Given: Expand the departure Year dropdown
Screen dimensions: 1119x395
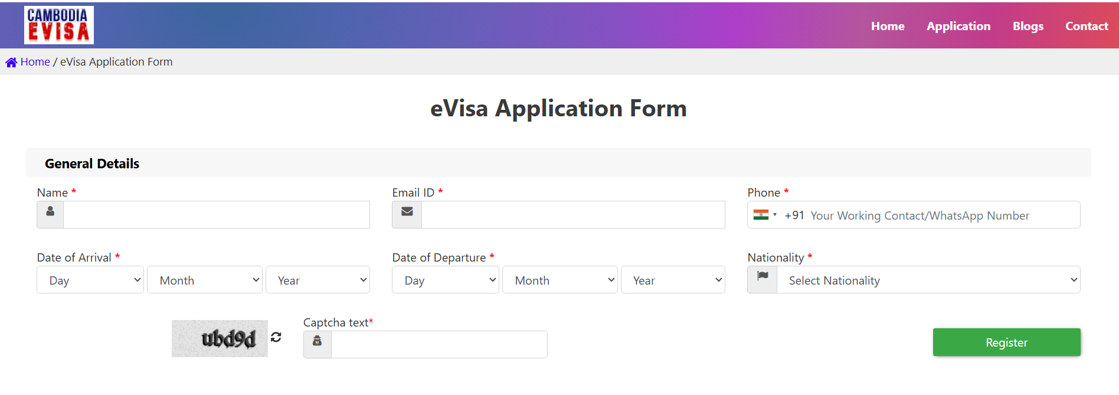Looking at the screenshot, I should pyautogui.click(x=673, y=280).
